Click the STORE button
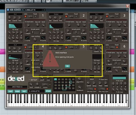136x115 pixels. click(48, 91)
